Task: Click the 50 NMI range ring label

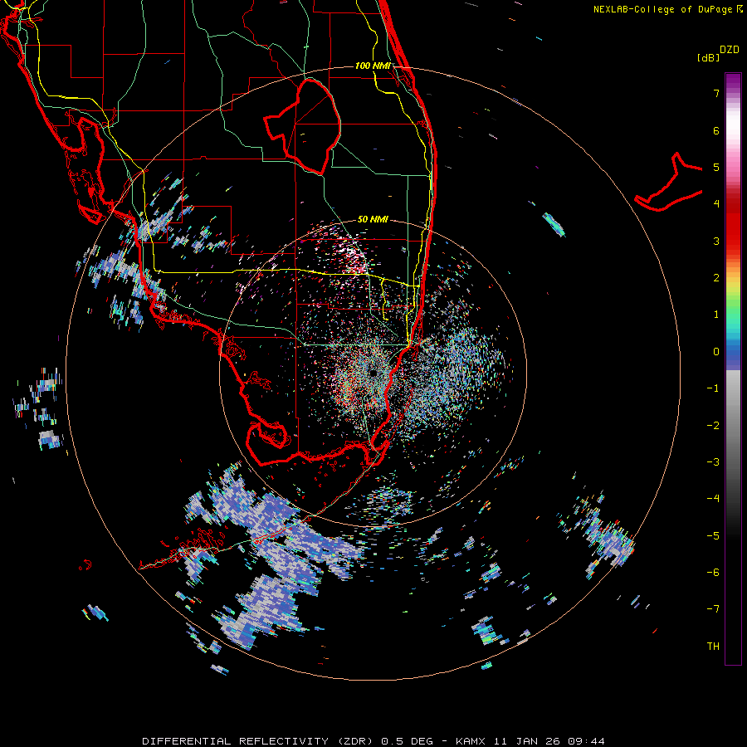Action: pos(373,219)
